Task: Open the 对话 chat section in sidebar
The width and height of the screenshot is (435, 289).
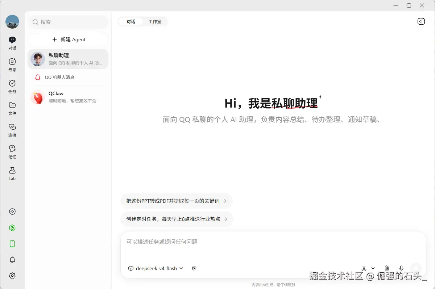Action: [x=12, y=43]
